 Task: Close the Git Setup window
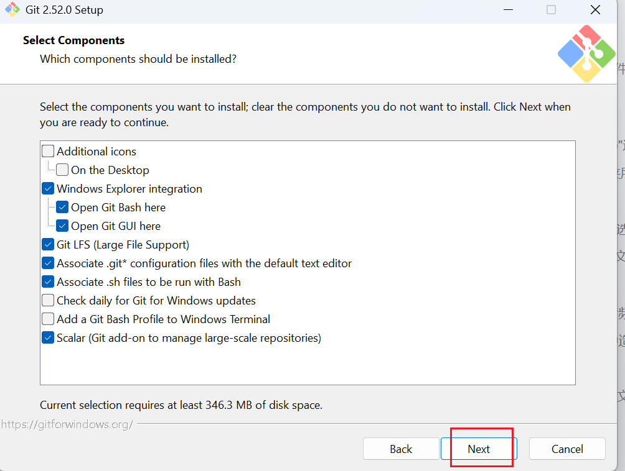pos(595,9)
